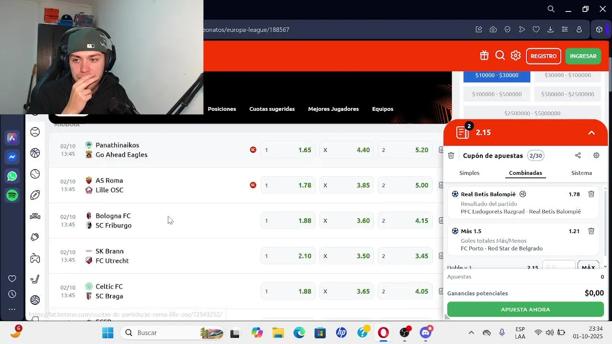Screen dimensions: 612x344
Task: Open the browser extensions cube icon
Action: click(x=599, y=30)
